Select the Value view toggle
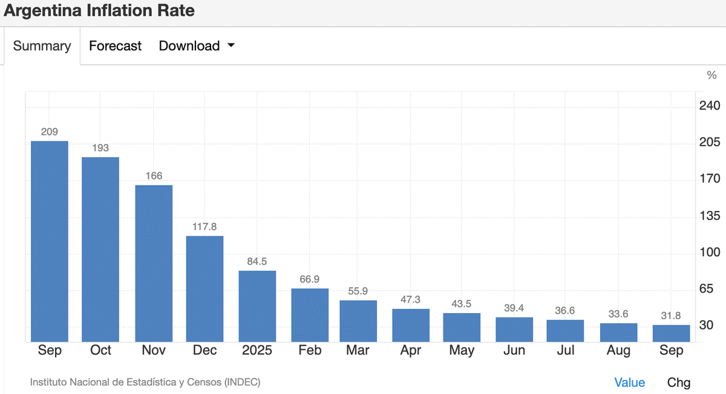726x394 pixels. point(629,383)
